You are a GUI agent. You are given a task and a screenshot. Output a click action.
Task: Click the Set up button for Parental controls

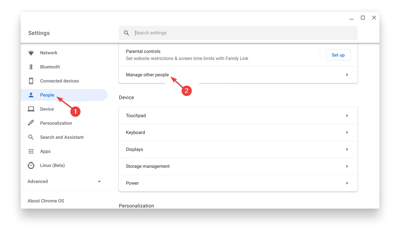[338, 55]
